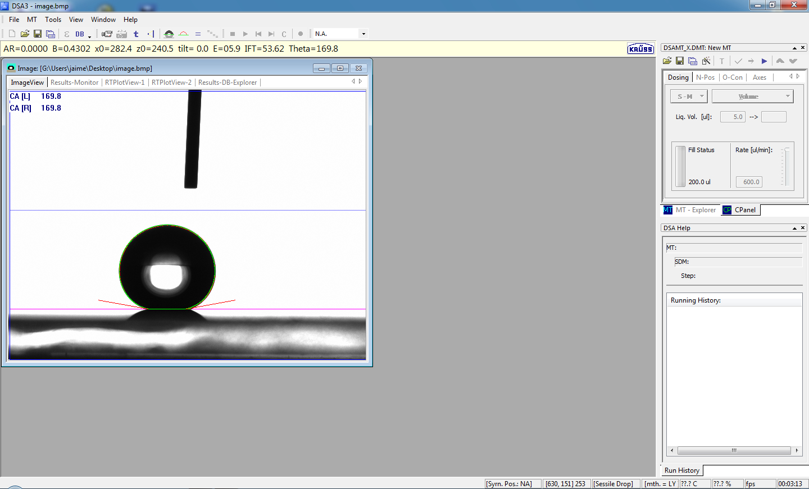Toggle recording with the record dot

tap(301, 34)
